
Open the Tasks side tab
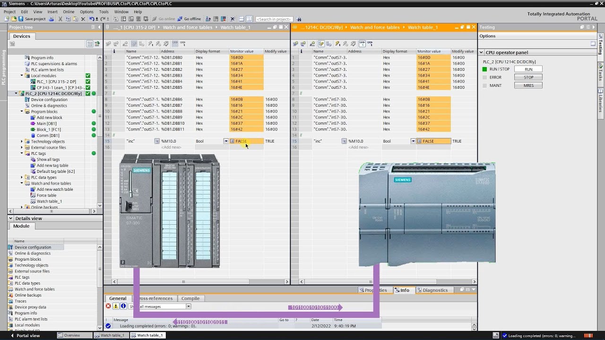point(601,74)
